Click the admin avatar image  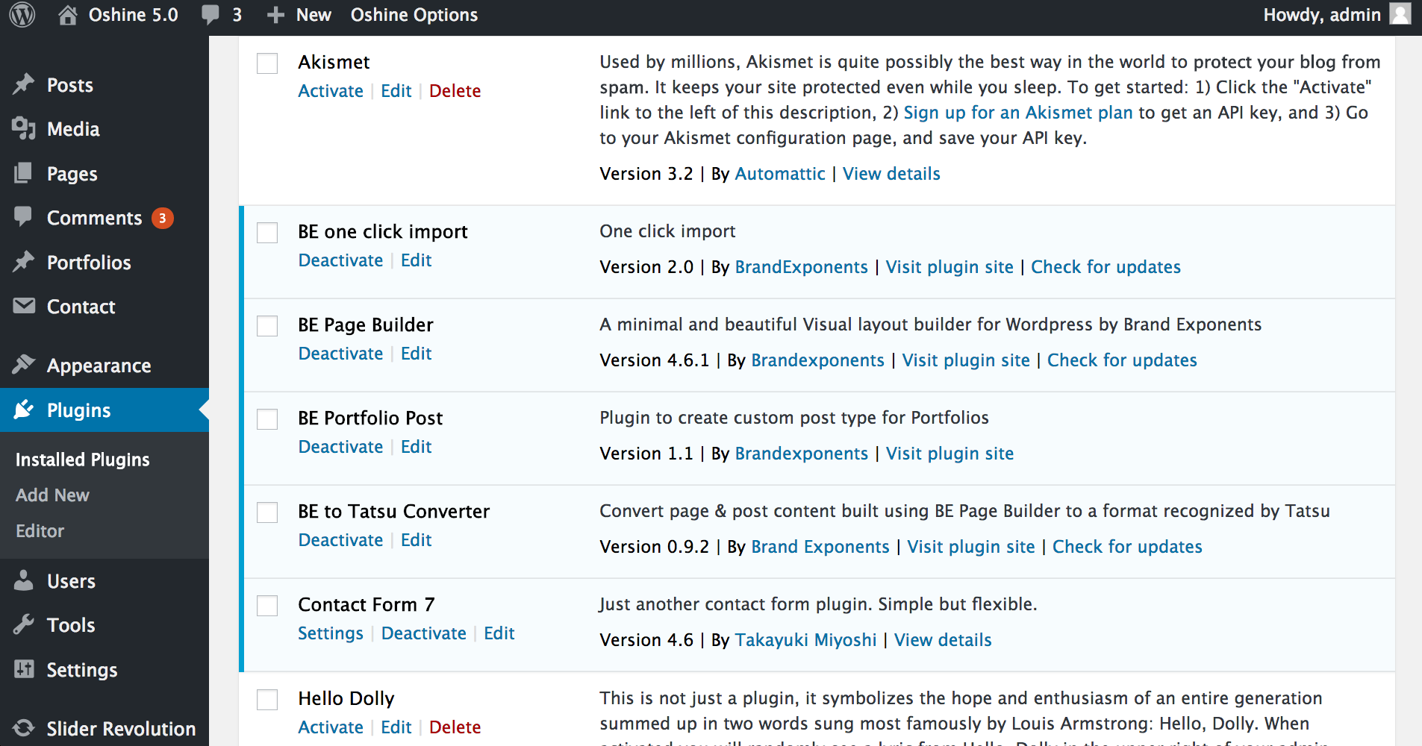point(1400,14)
